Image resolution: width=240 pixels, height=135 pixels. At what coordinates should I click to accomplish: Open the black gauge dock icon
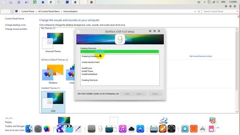click(171, 129)
